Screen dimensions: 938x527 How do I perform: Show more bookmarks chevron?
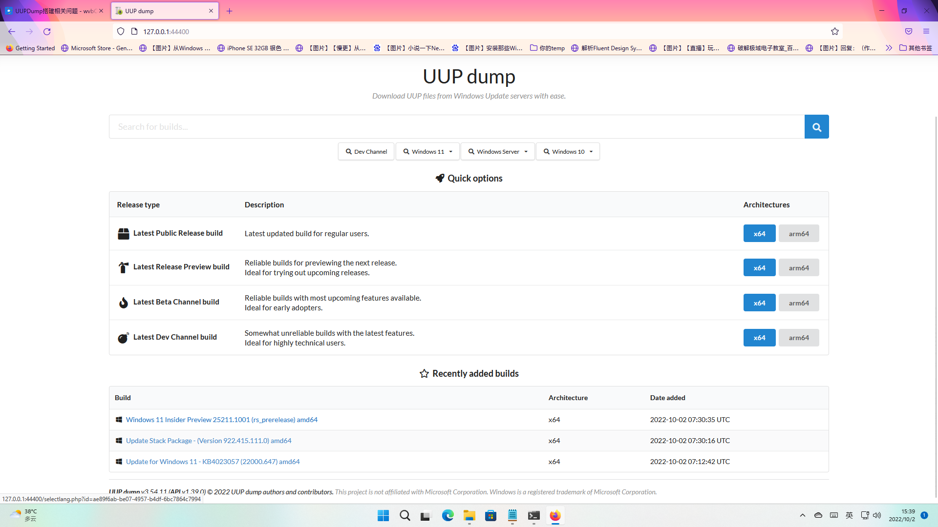pos(889,48)
